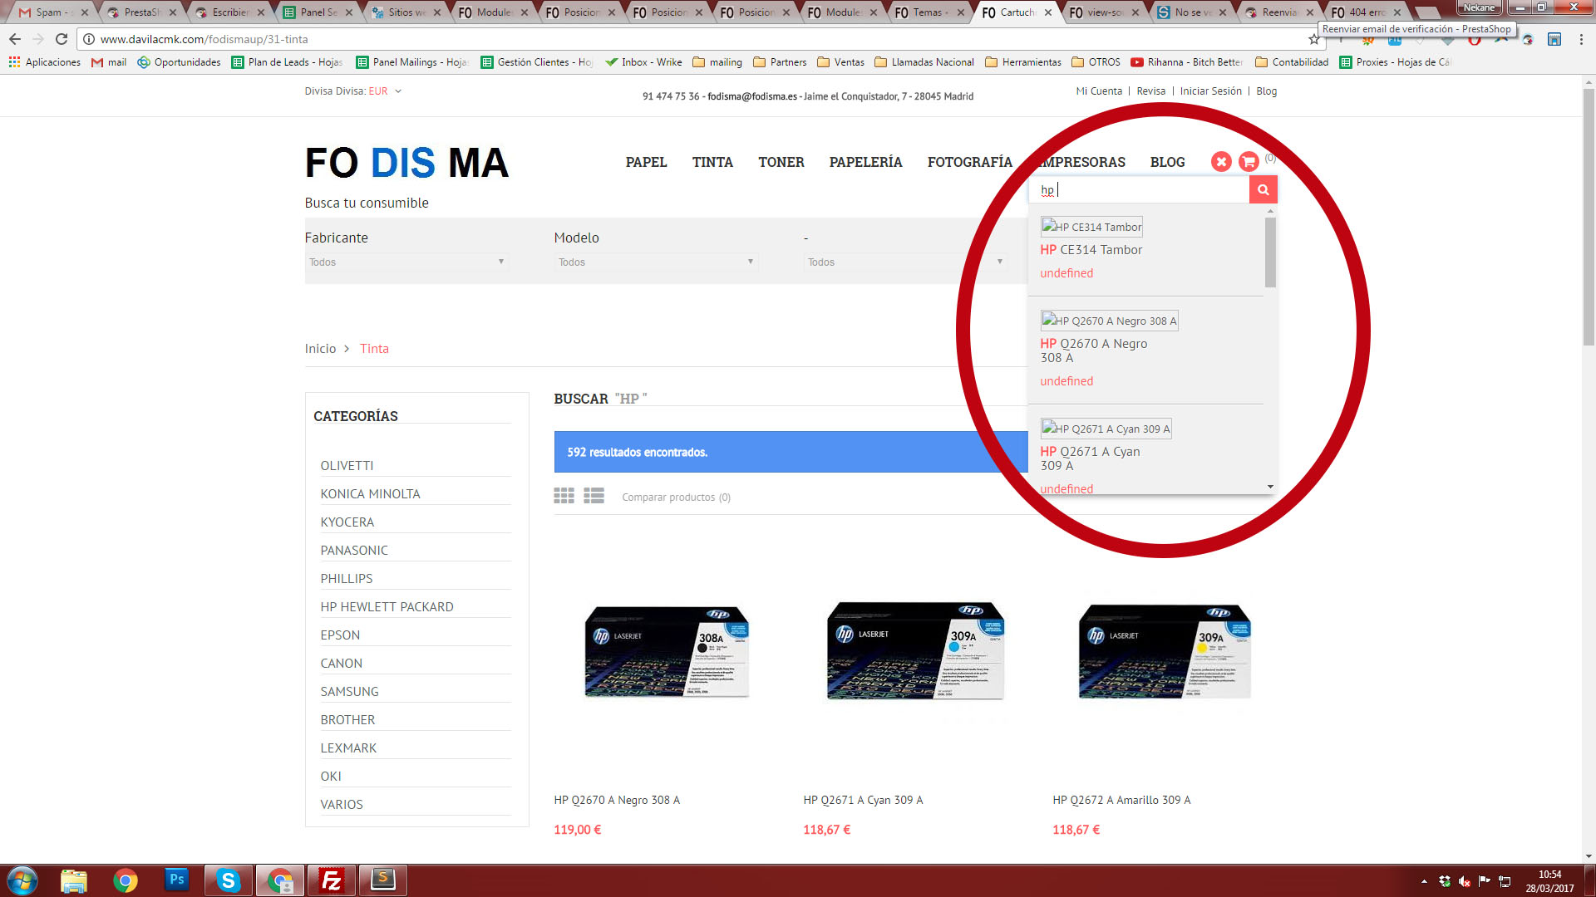The width and height of the screenshot is (1596, 897).
Task: Open Chrome menu three dots
Action: [x=1581, y=39]
